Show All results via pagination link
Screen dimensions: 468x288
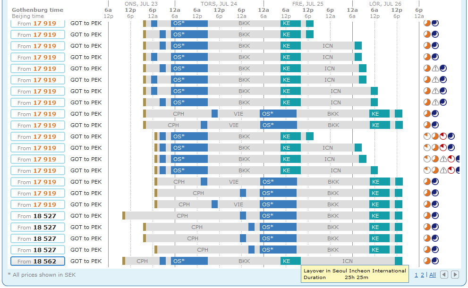[432, 275]
